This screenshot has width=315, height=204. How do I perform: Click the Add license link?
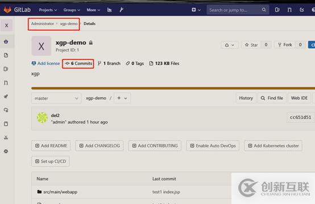[46, 63]
